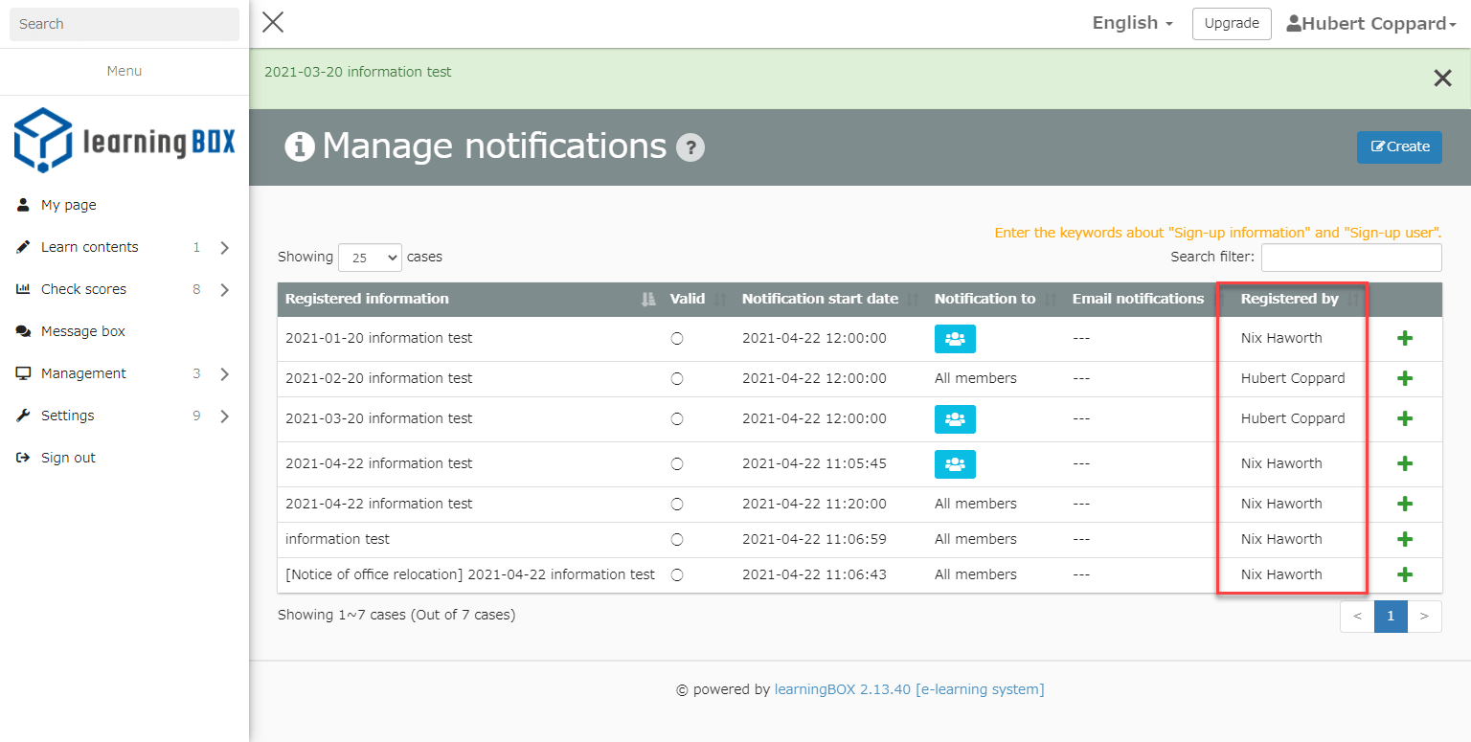Open Message box from the sidebar
The image size is (1471, 742).
(83, 331)
